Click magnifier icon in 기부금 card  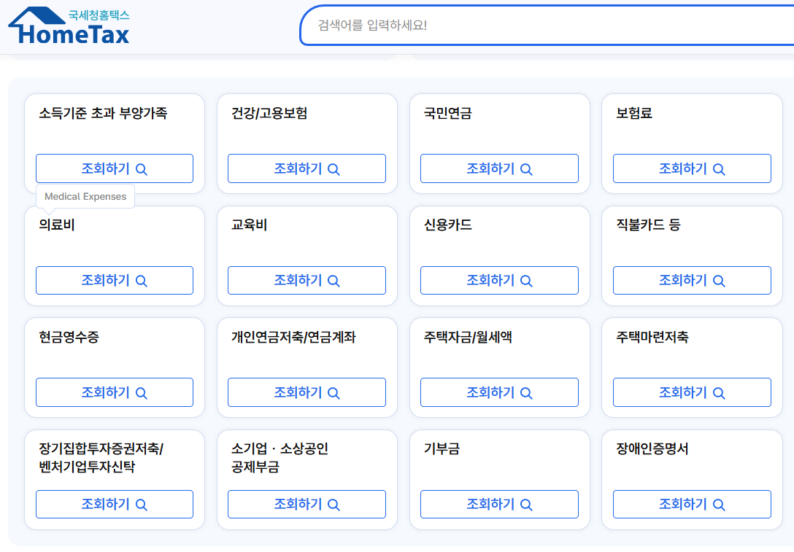click(x=527, y=505)
